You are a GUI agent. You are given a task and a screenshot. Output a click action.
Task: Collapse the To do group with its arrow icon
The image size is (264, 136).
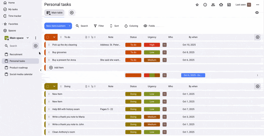coord(61,37)
